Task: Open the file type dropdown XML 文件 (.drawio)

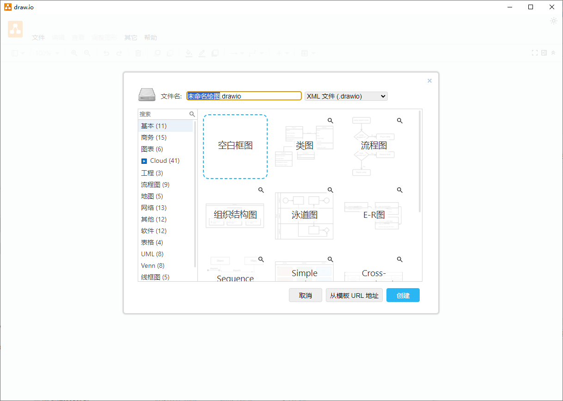Action: coord(346,96)
